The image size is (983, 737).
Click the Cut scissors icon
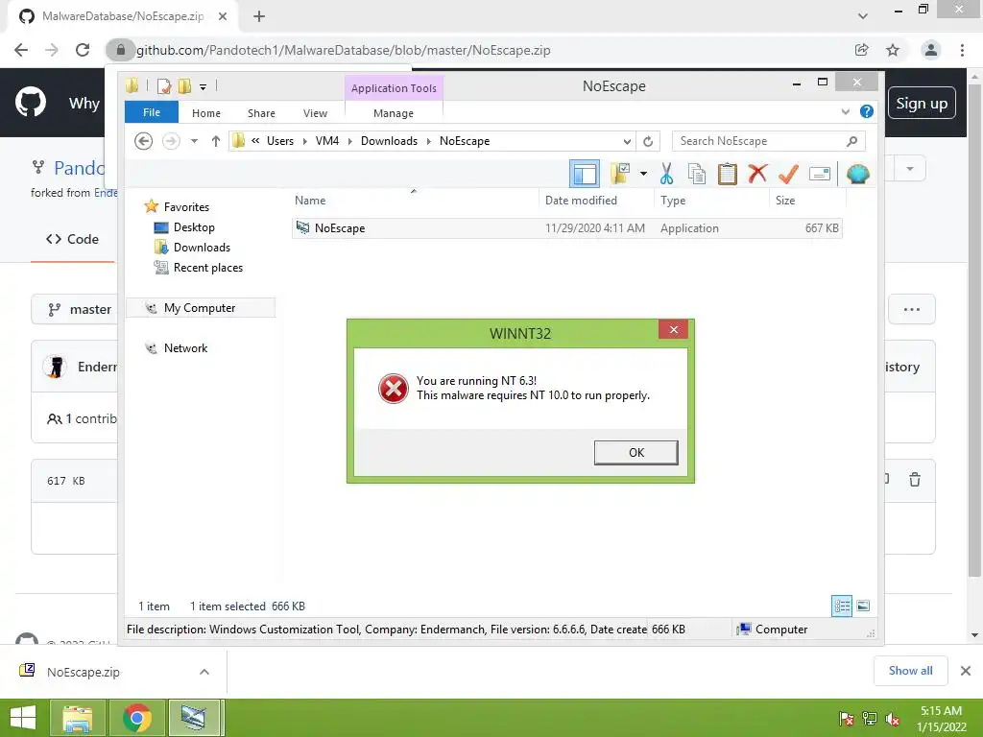tap(666, 174)
